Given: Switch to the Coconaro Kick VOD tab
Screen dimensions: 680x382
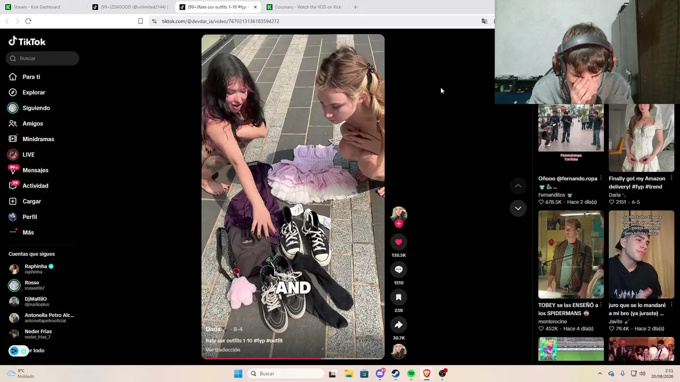Looking at the screenshot, I should 304,7.
